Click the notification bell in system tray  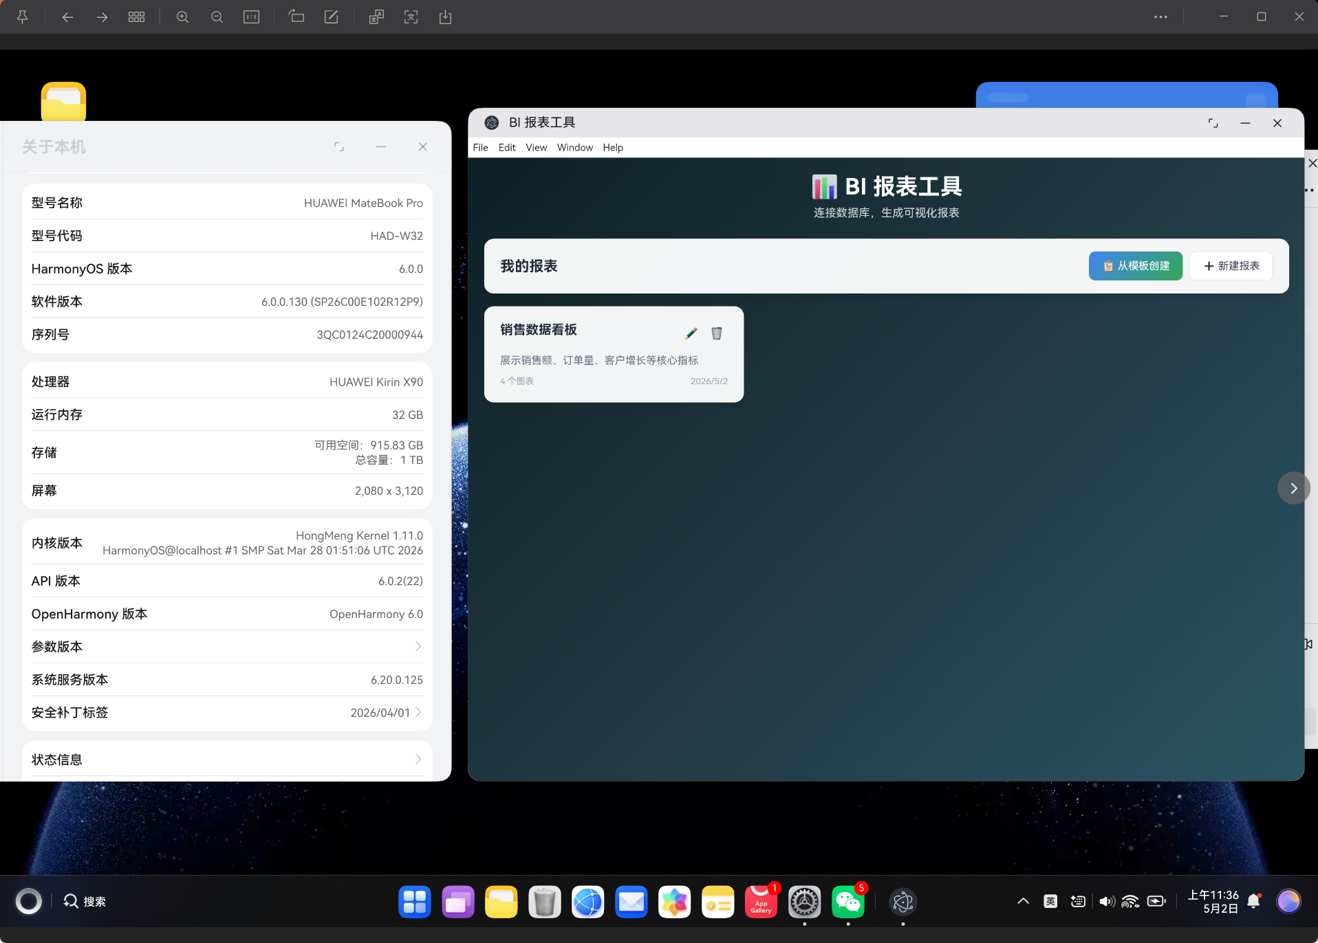(x=1255, y=901)
